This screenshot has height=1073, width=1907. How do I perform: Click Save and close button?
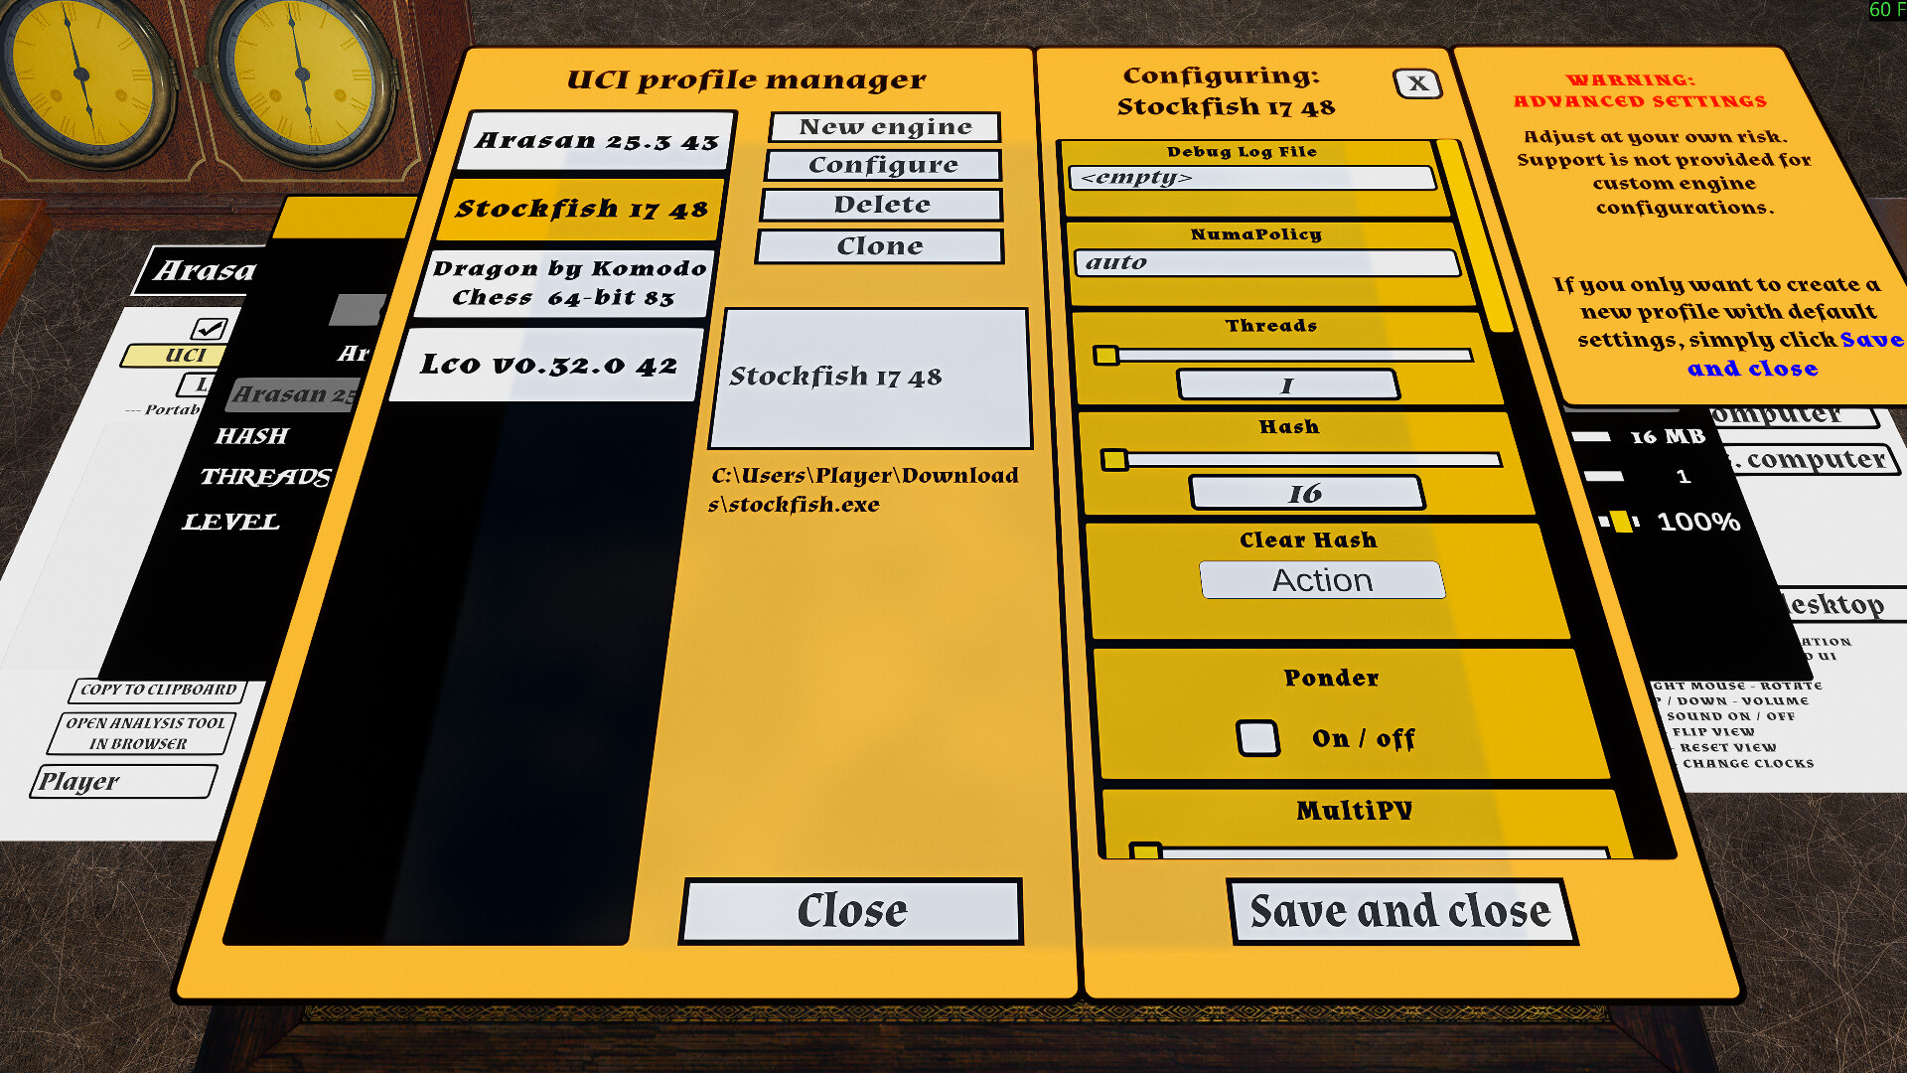[x=1400, y=911]
